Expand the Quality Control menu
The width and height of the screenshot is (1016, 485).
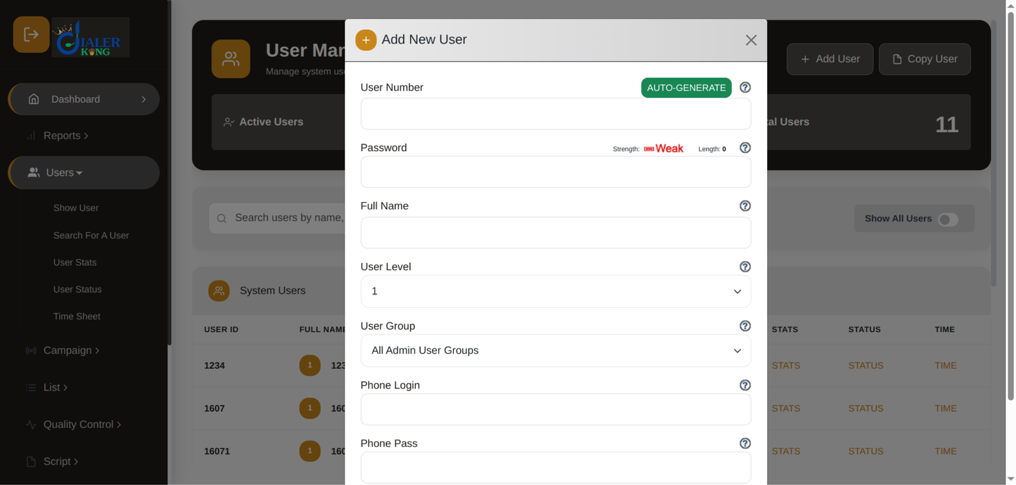click(82, 425)
